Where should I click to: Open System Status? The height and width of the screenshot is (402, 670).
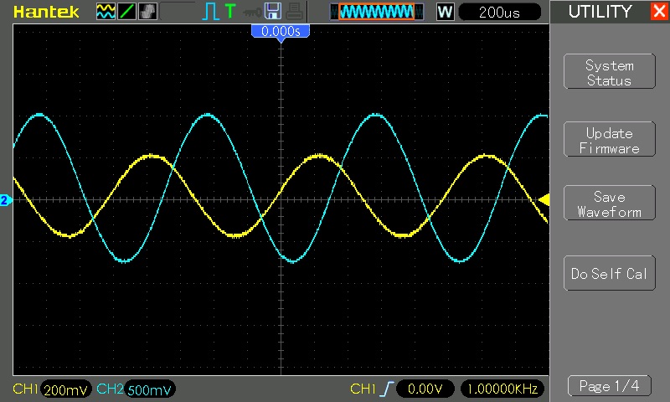pyautogui.click(x=610, y=72)
